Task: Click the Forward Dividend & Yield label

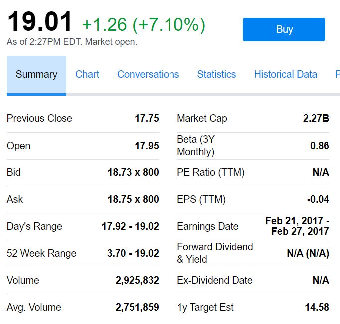Action: [x=215, y=253]
